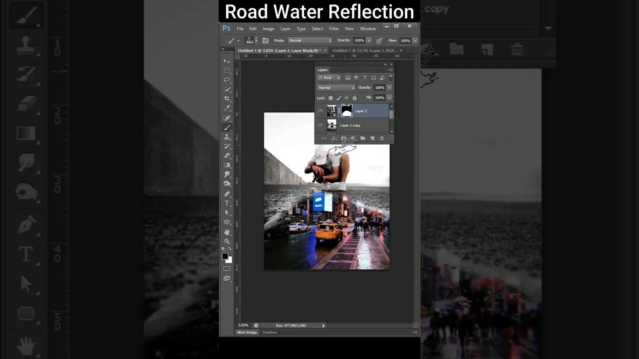Open the Edit menu

253,28
